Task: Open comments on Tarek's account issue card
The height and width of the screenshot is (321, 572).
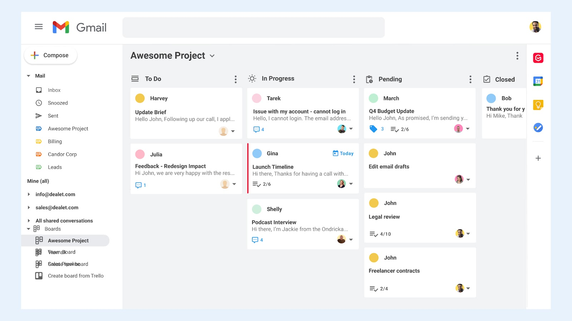Action: pyautogui.click(x=258, y=129)
